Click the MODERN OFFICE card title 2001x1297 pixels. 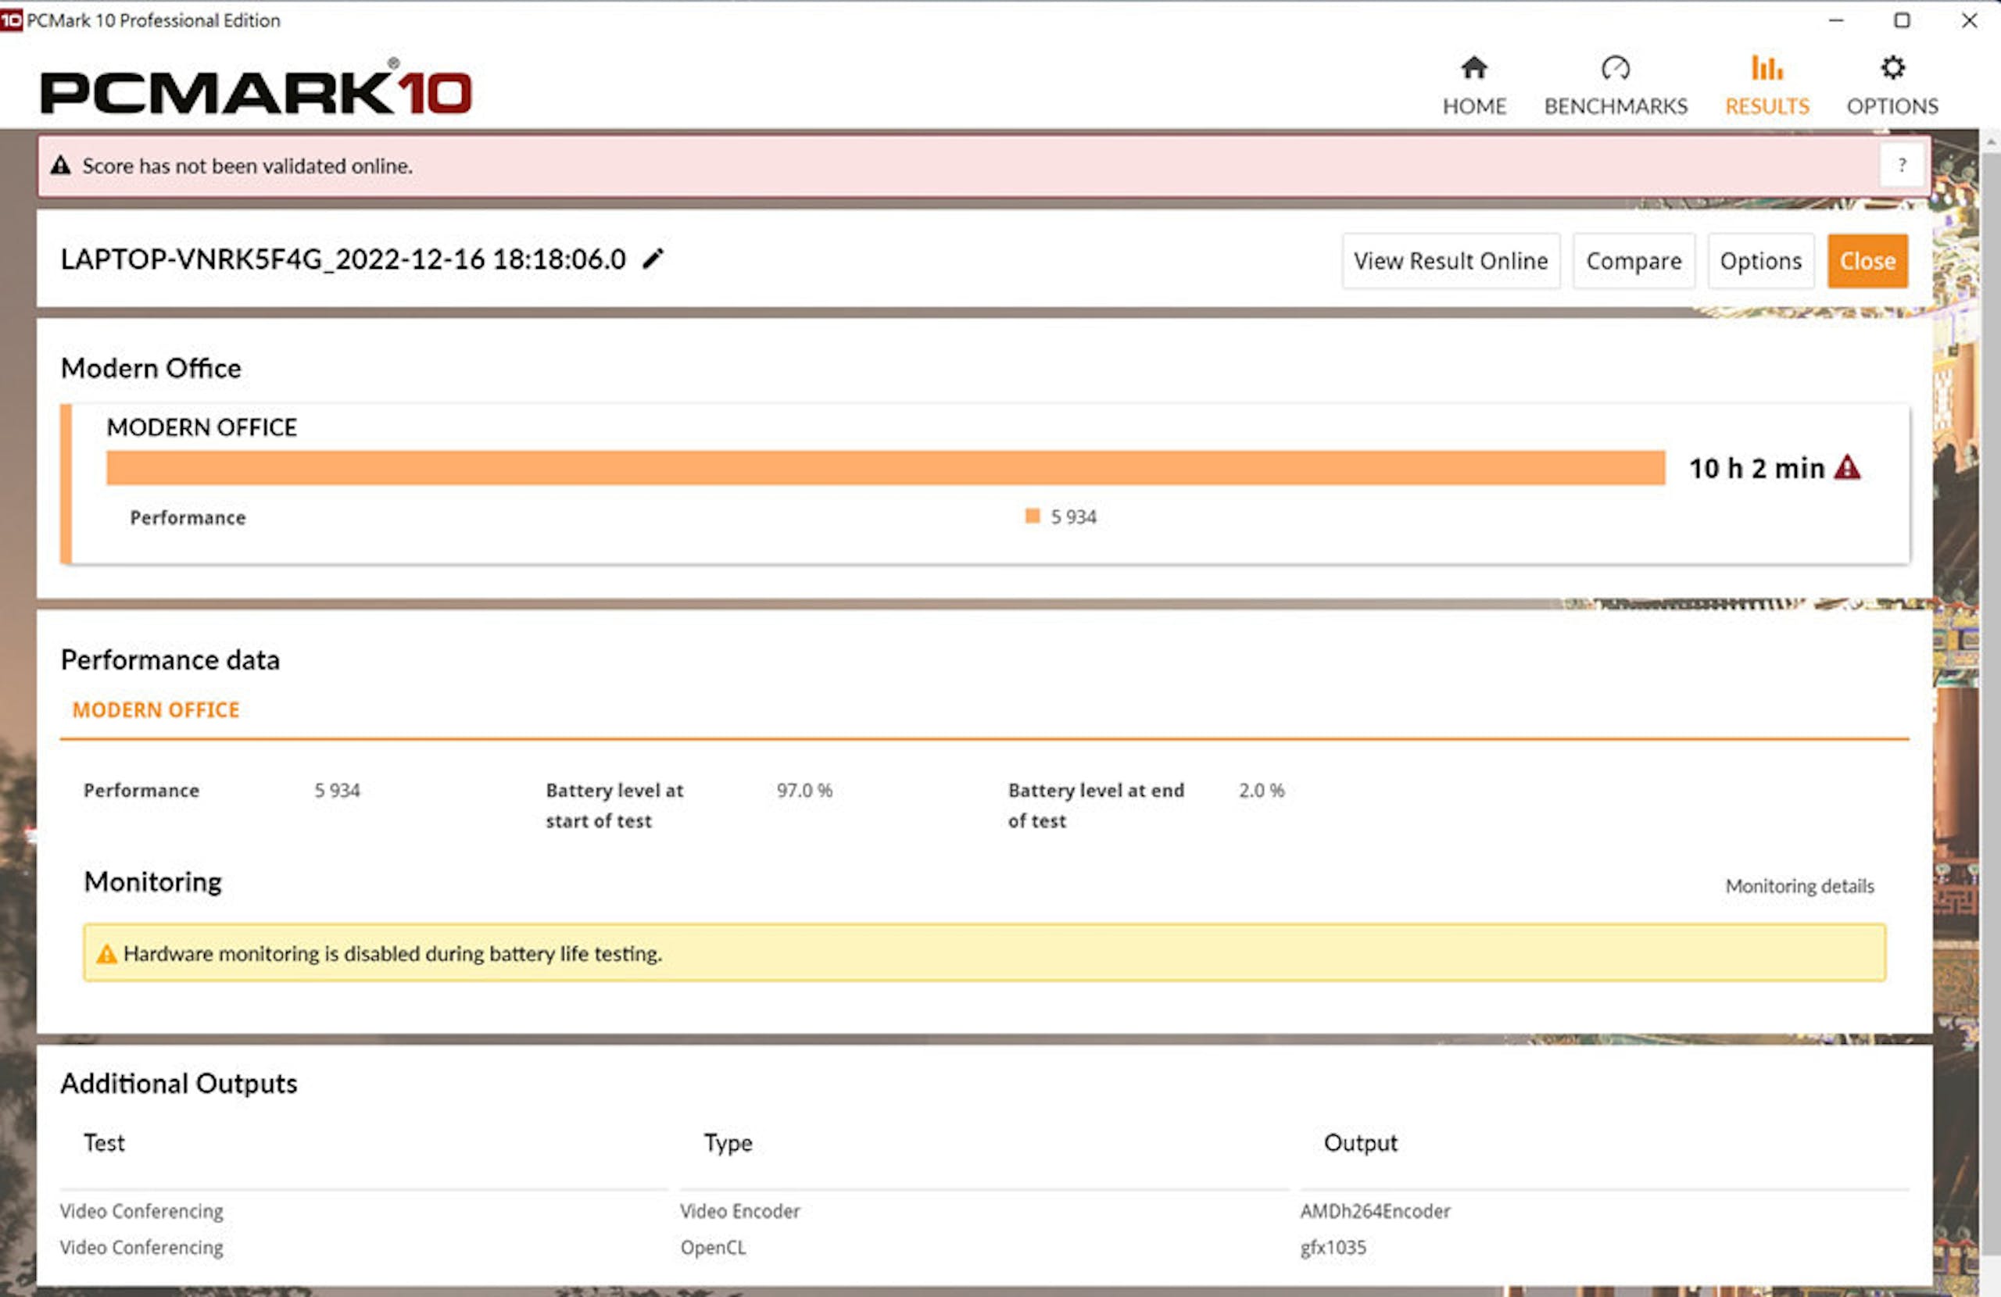click(x=202, y=428)
